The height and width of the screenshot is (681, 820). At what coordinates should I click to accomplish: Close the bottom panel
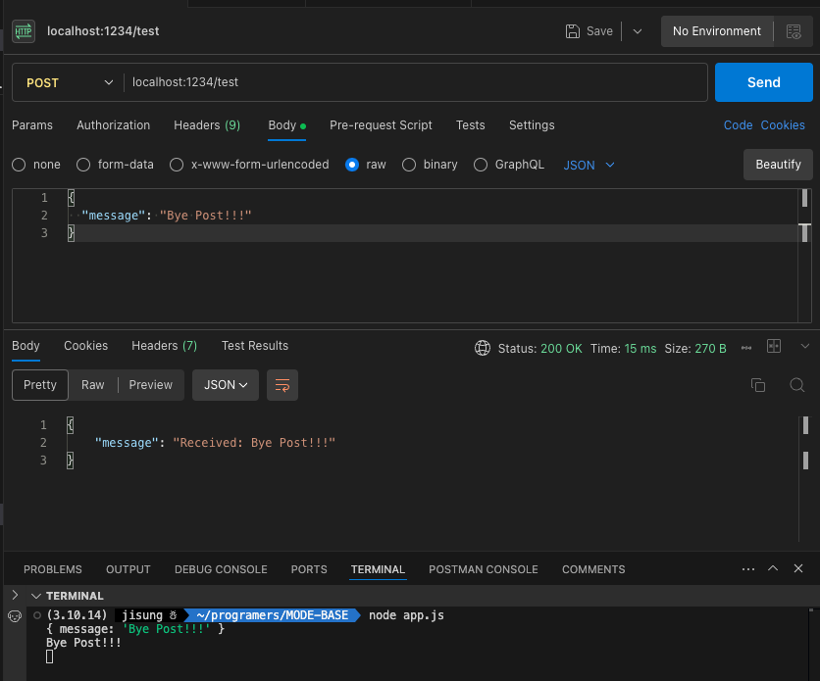pyautogui.click(x=798, y=568)
